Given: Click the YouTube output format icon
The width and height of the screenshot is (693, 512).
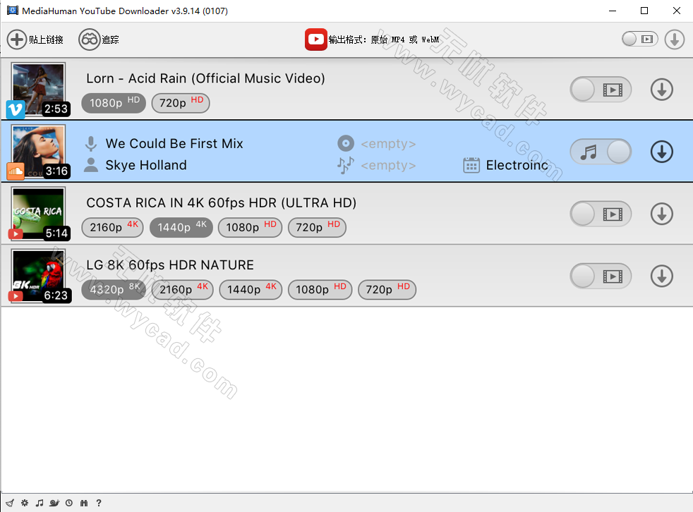Looking at the screenshot, I should click(315, 39).
